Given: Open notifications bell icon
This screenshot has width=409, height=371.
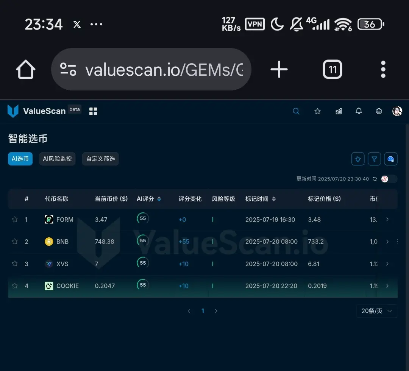Looking at the screenshot, I should click(359, 111).
